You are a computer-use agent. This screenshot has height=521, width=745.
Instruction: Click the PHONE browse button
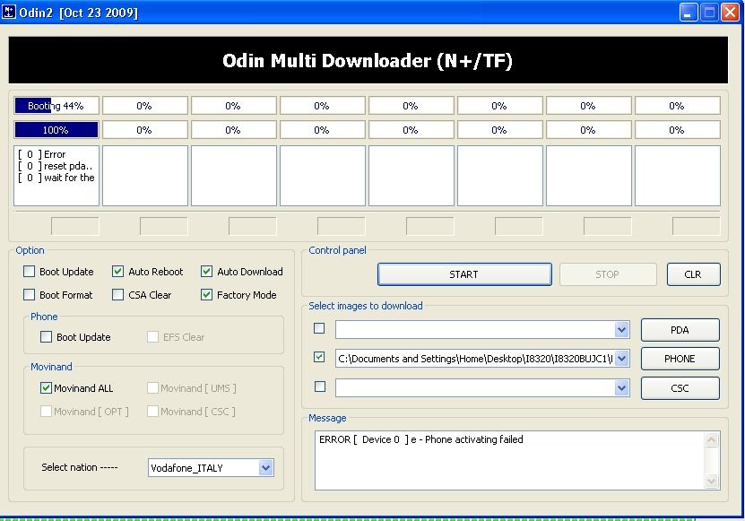[680, 359]
